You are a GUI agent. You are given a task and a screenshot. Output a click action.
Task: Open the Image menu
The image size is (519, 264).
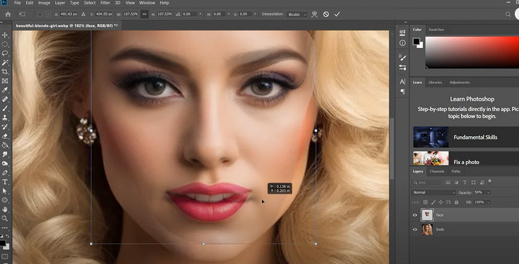pyautogui.click(x=44, y=3)
